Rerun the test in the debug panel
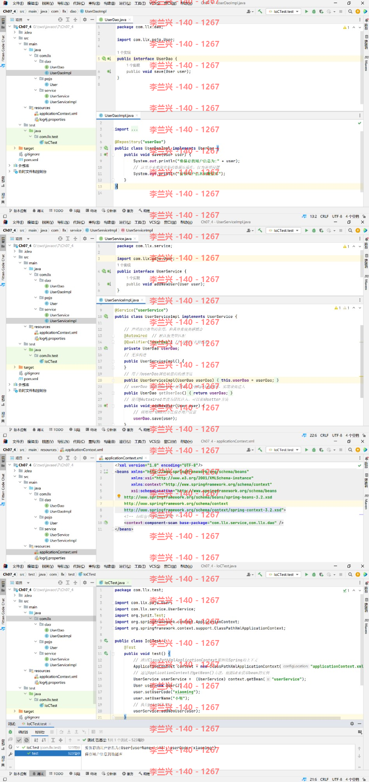369x782 pixels. point(11,732)
